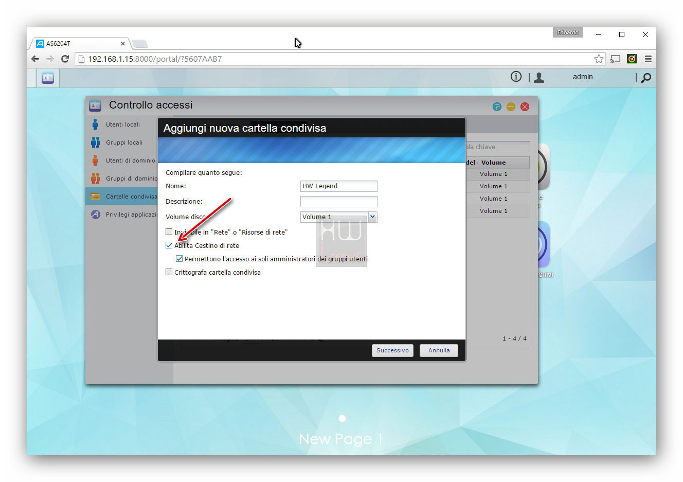
Task: Click the Controllo accessi taskbar icon
Action: 48,78
